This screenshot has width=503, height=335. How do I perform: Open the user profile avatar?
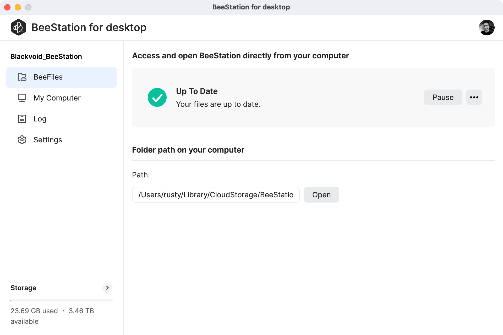point(486,27)
